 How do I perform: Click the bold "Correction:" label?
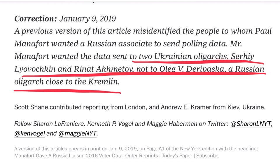(36, 19)
